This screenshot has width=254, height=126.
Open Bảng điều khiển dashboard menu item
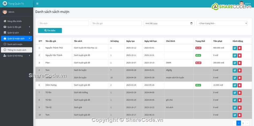click(x=14, y=21)
